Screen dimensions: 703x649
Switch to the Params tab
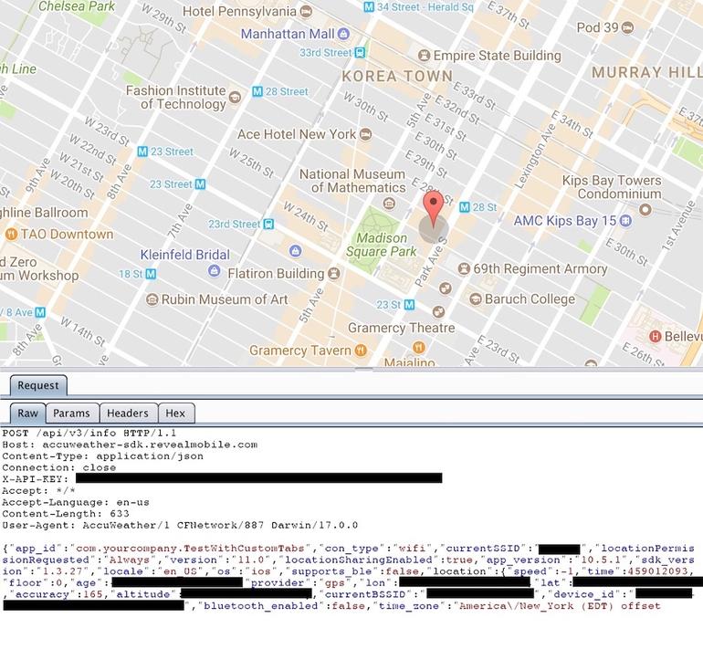click(72, 413)
